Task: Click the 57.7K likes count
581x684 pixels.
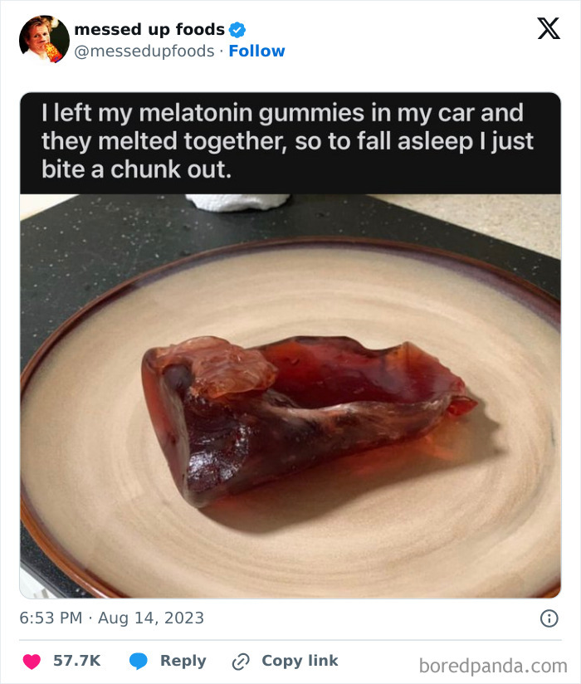Action: 76,661
